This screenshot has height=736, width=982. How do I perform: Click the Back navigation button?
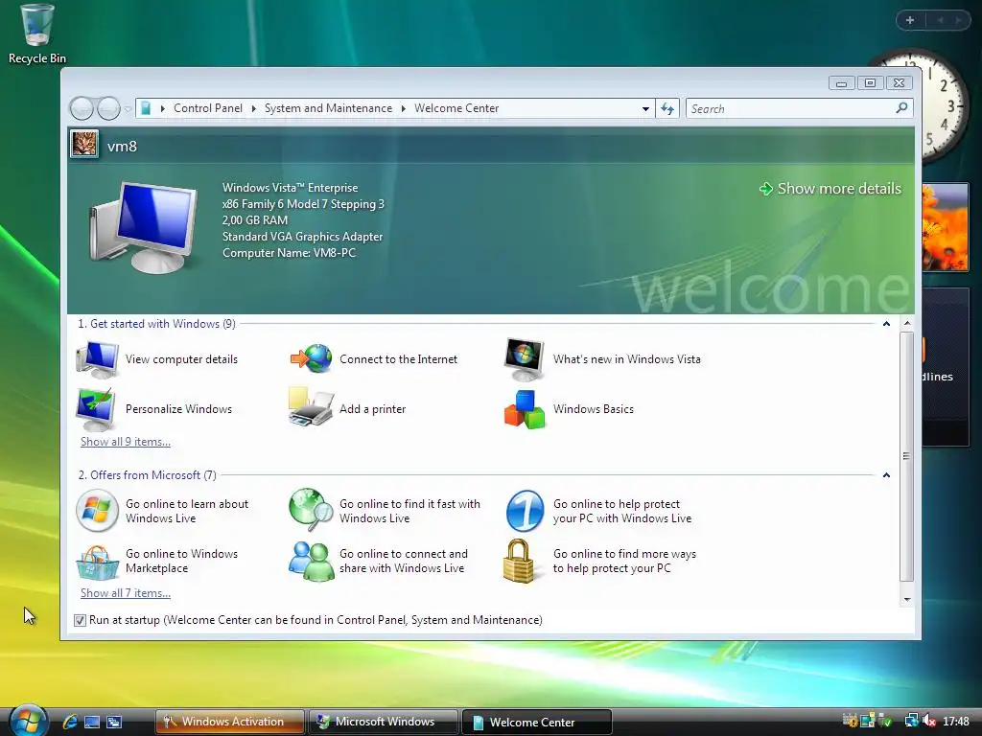click(x=82, y=109)
